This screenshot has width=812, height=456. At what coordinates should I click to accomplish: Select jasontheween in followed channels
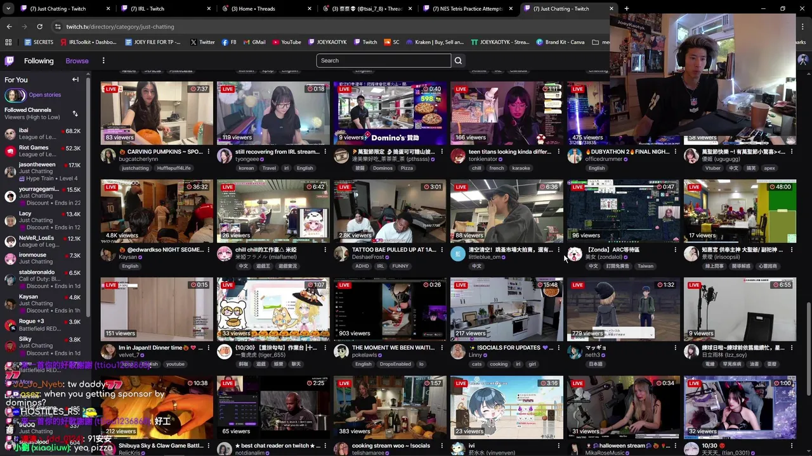coord(43,171)
